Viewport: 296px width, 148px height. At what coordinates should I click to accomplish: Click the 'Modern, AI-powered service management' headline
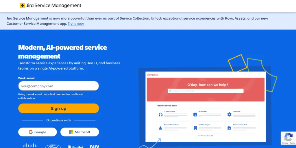coord(62,52)
